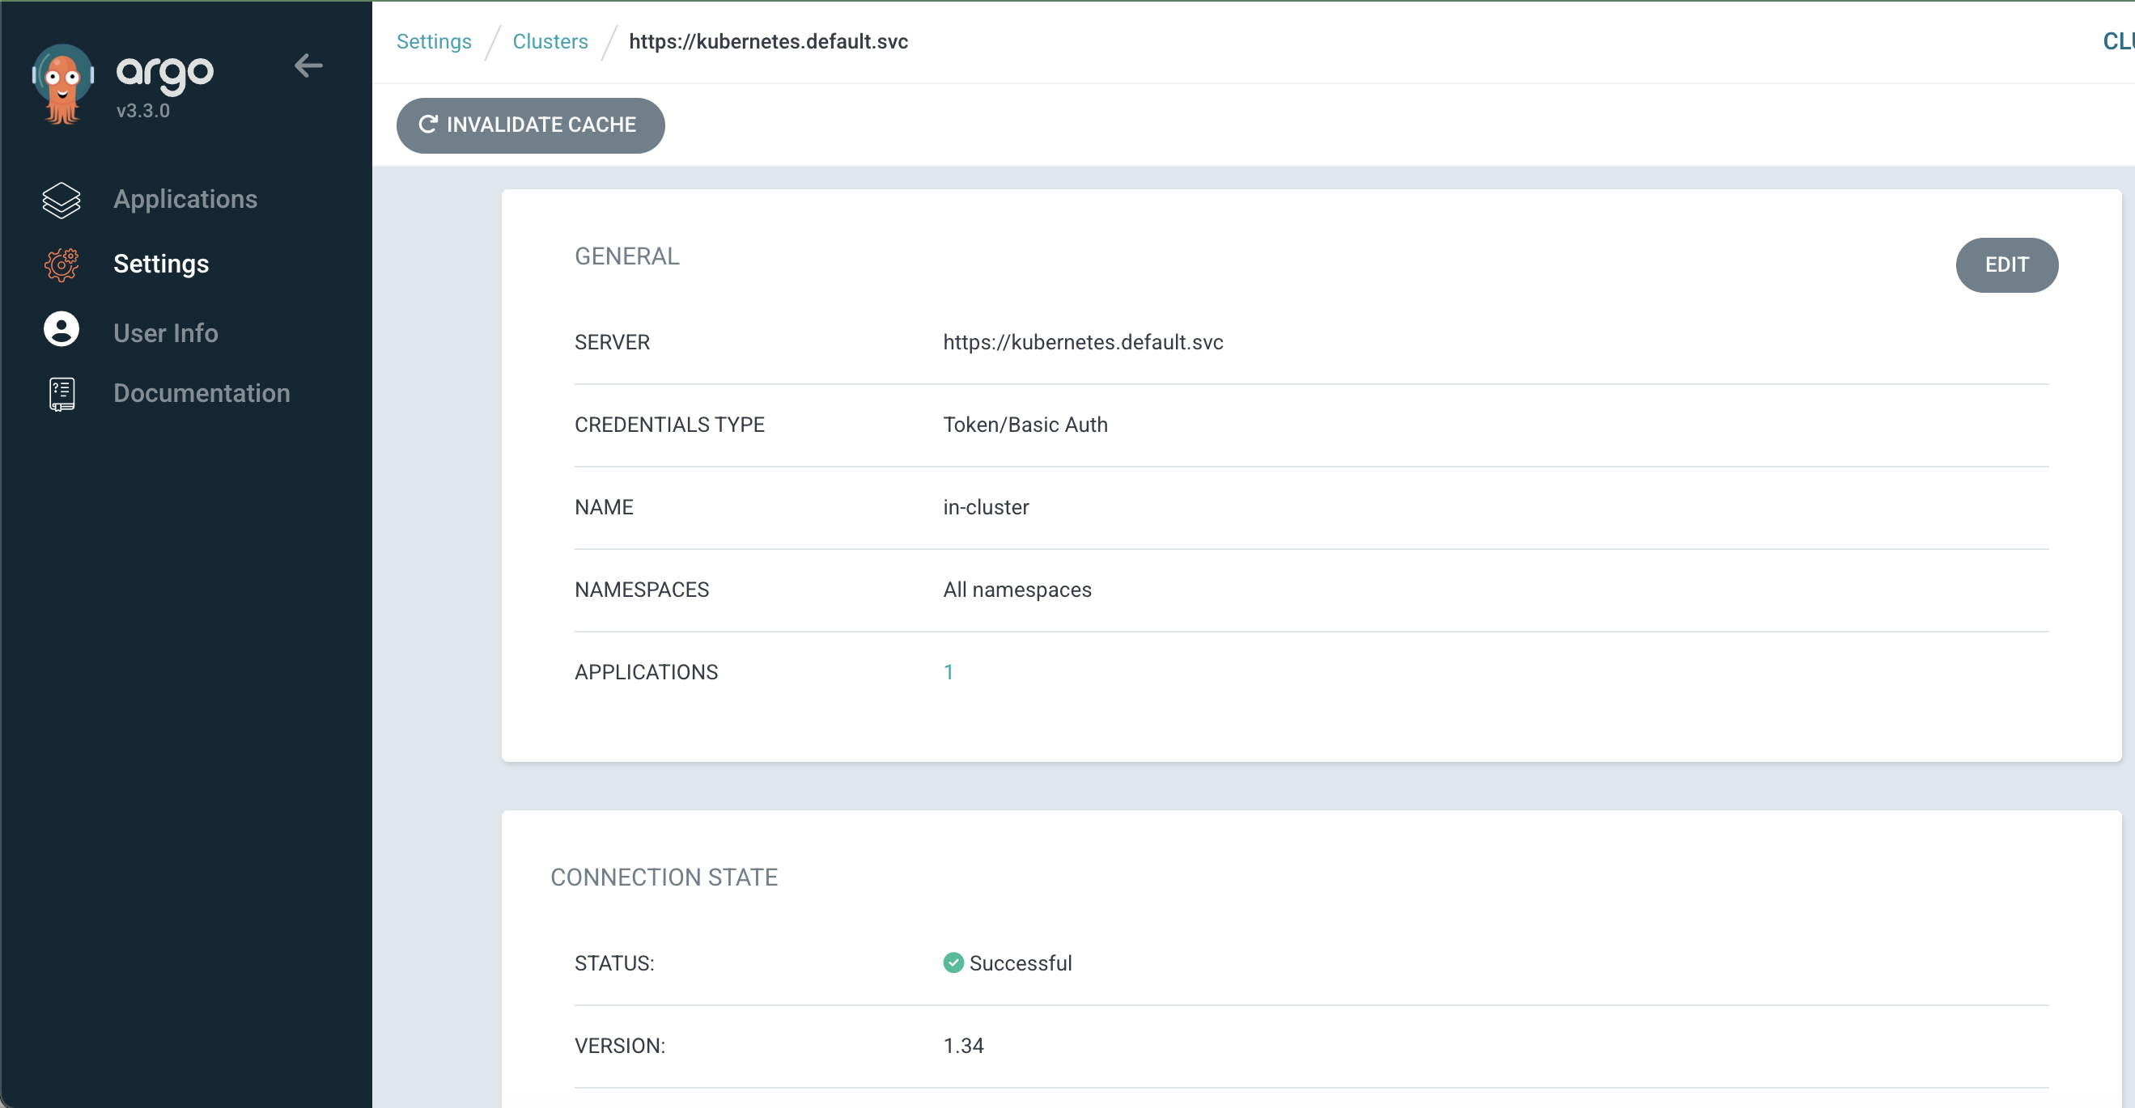Go back to Clusters breadcrumb link
Viewport: 2135px width, 1108px height.
(x=550, y=41)
